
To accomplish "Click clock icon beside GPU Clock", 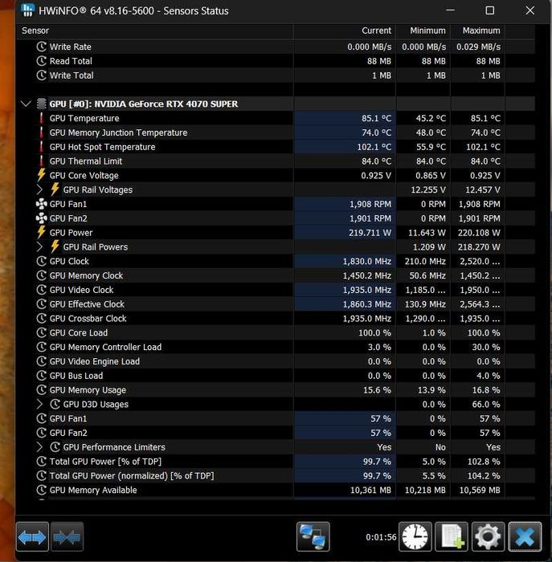I will tap(42, 261).
